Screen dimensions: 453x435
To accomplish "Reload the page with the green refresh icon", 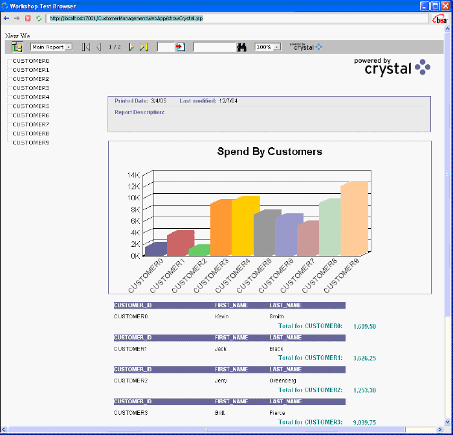I will click(x=39, y=18).
